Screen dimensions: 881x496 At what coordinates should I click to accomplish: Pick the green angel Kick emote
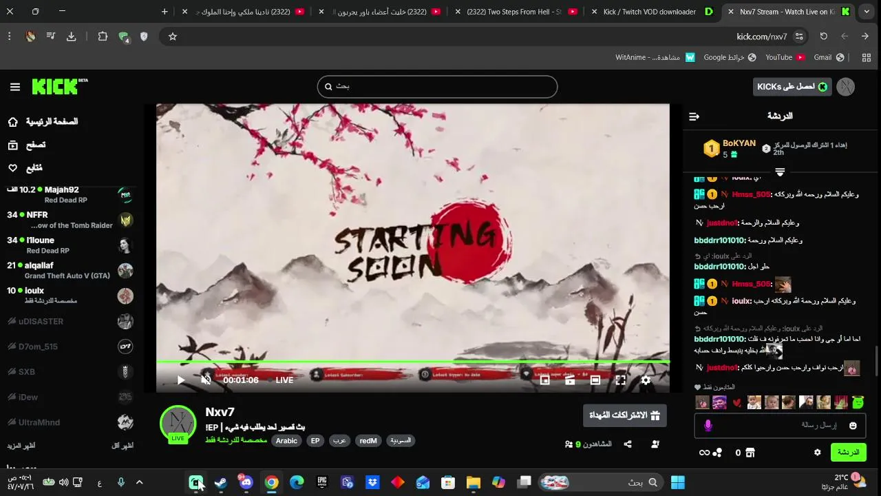click(x=858, y=402)
